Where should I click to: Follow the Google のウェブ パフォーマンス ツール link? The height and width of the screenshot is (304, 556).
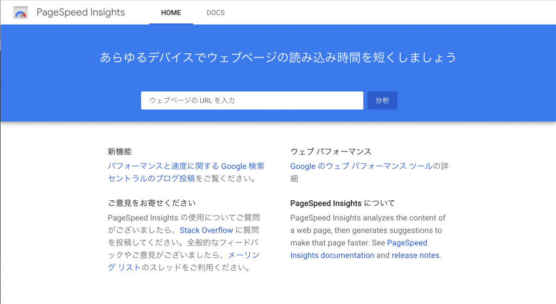(x=361, y=166)
